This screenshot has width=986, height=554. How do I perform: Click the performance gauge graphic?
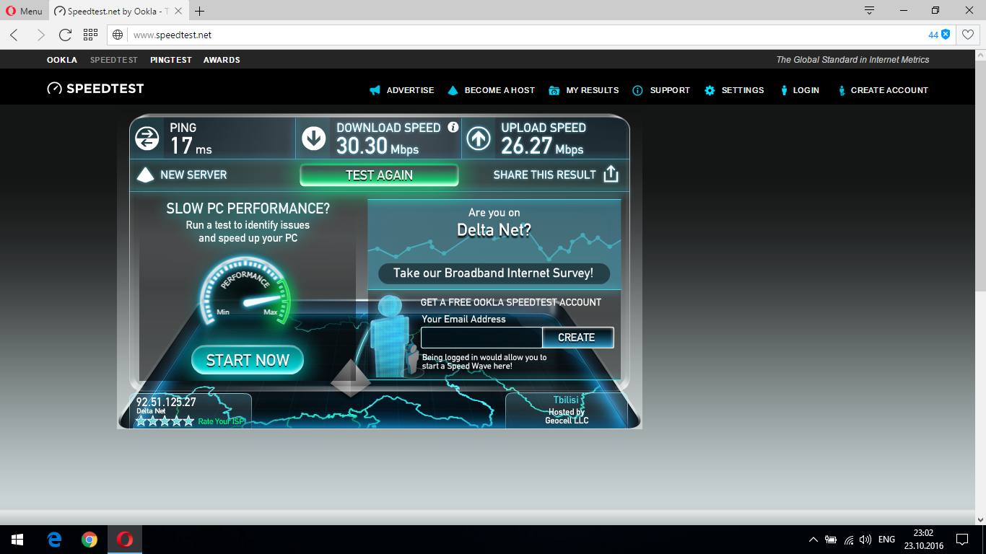pos(245,291)
